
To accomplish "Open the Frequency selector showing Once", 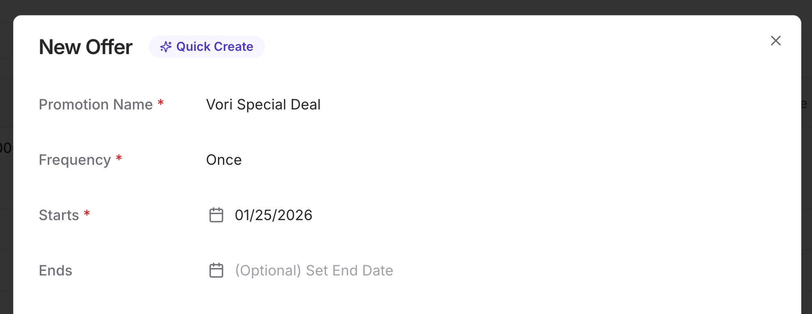I will click(x=224, y=160).
